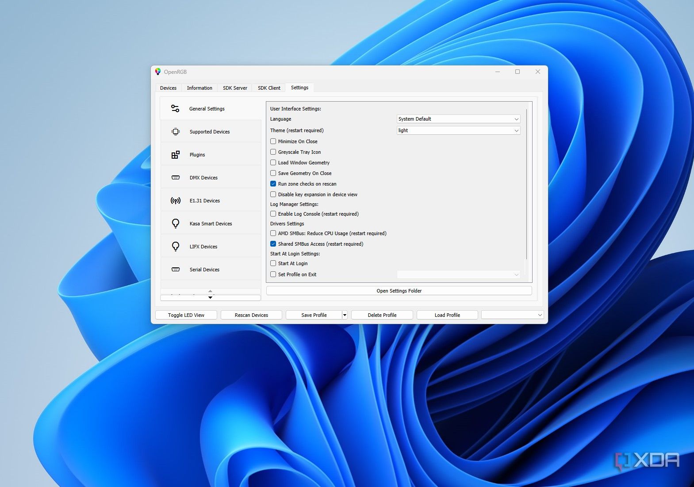This screenshot has height=487, width=694.
Task: Click the sidebar scroll up arrow
Action: [210, 291]
